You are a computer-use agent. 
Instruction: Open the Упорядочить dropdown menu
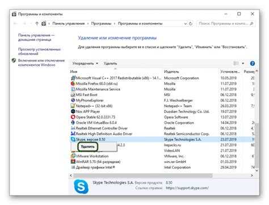[85, 64]
